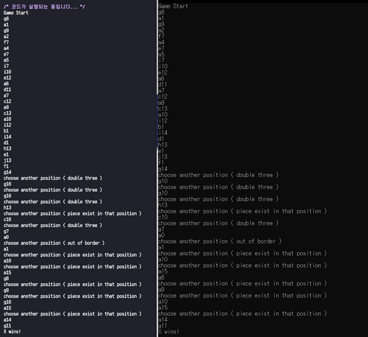Select "j13" entry in right terminal

(163, 157)
